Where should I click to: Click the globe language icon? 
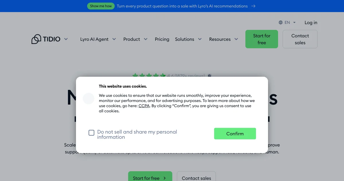coord(281,22)
